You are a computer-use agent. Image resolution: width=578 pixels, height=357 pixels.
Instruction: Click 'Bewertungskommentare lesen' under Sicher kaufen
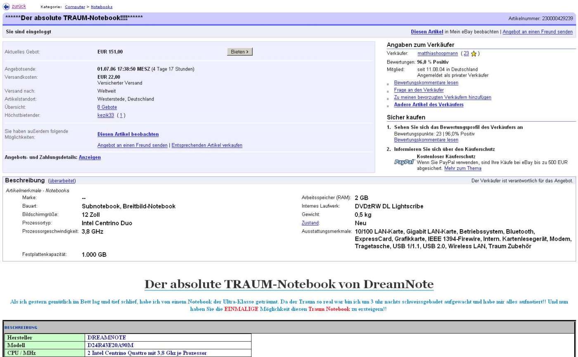426,140
